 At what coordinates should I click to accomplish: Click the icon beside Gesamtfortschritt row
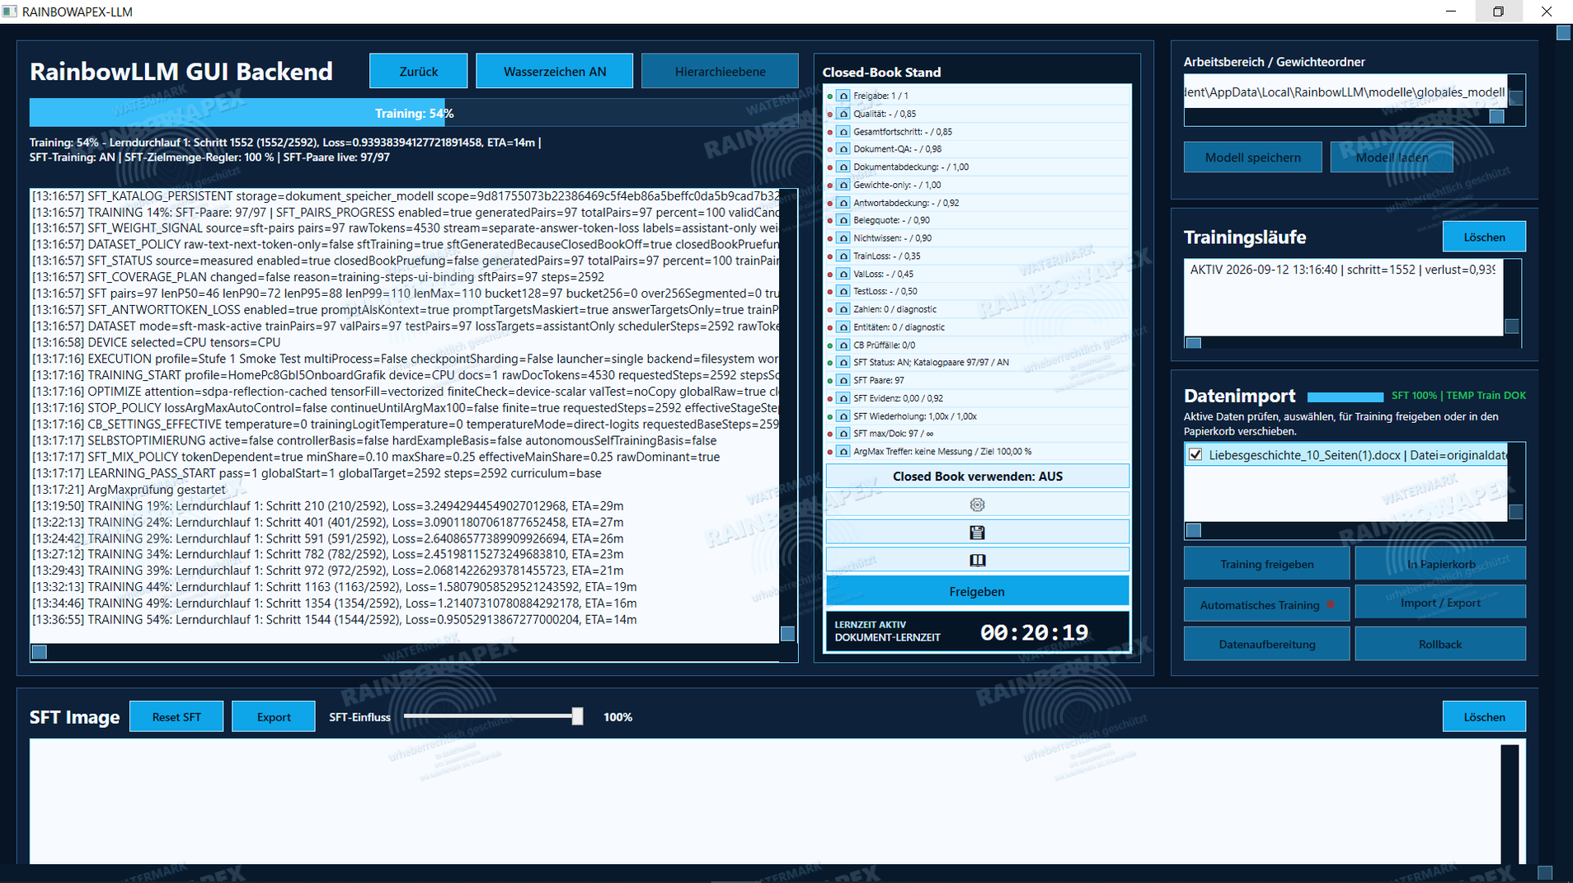coord(843,131)
